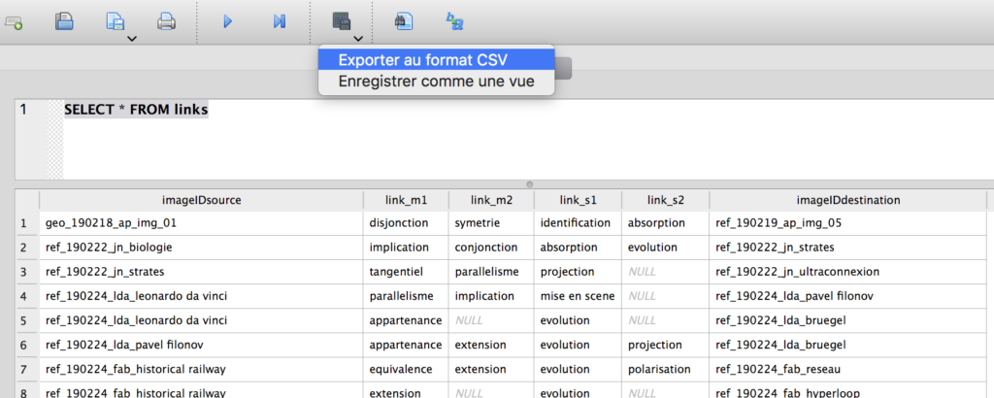Run SQL with the play icon

tap(227, 22)
